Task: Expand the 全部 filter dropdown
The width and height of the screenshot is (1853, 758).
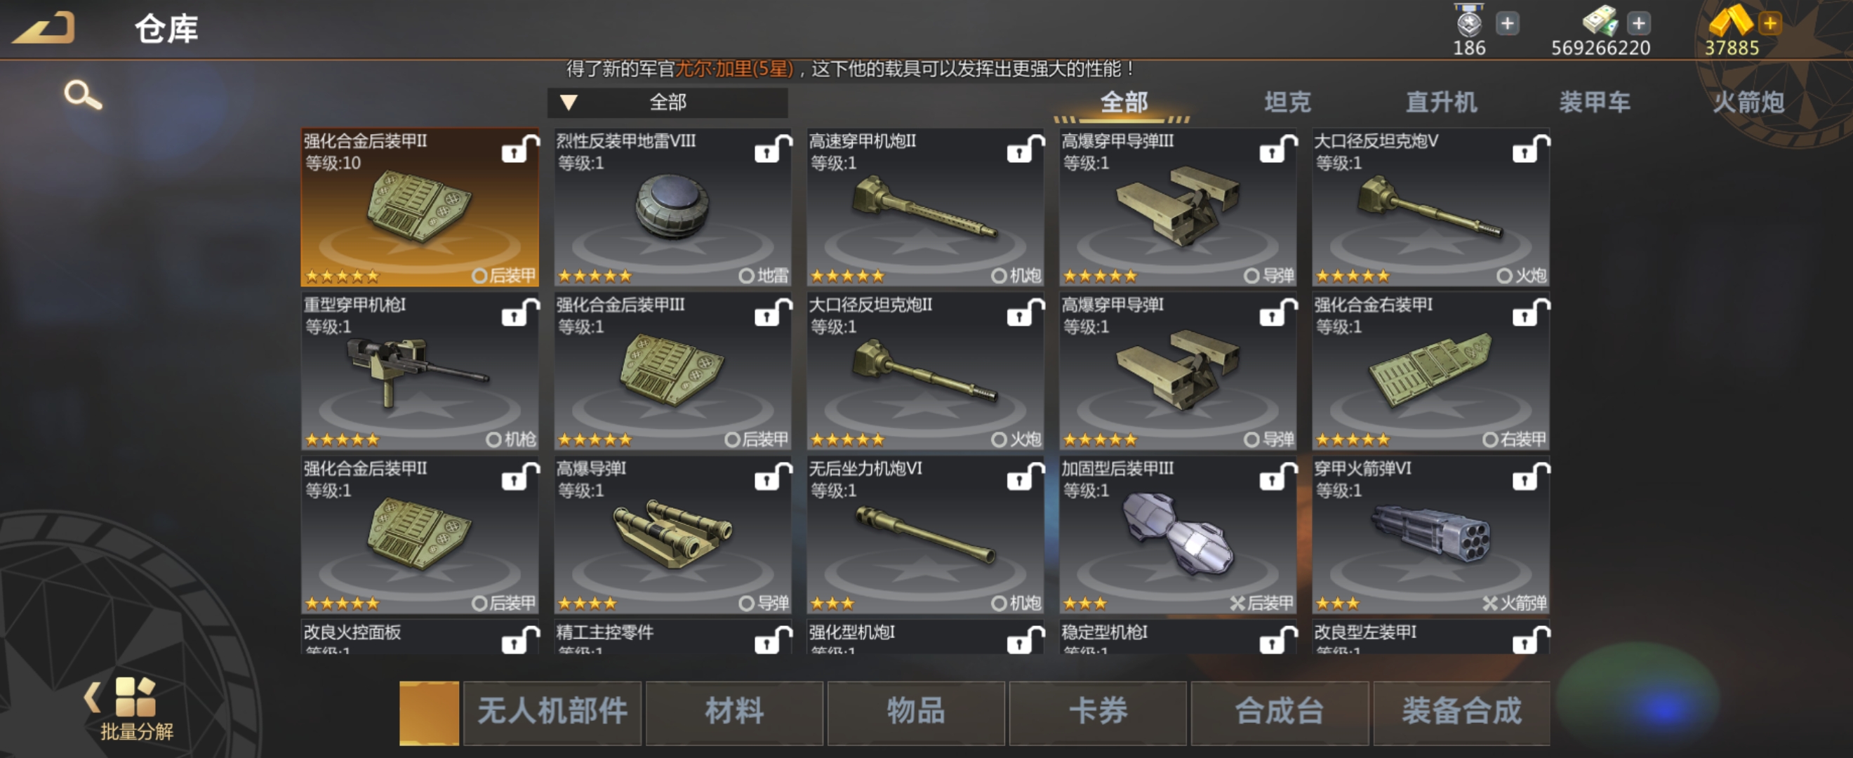Action: click(667, 102)
